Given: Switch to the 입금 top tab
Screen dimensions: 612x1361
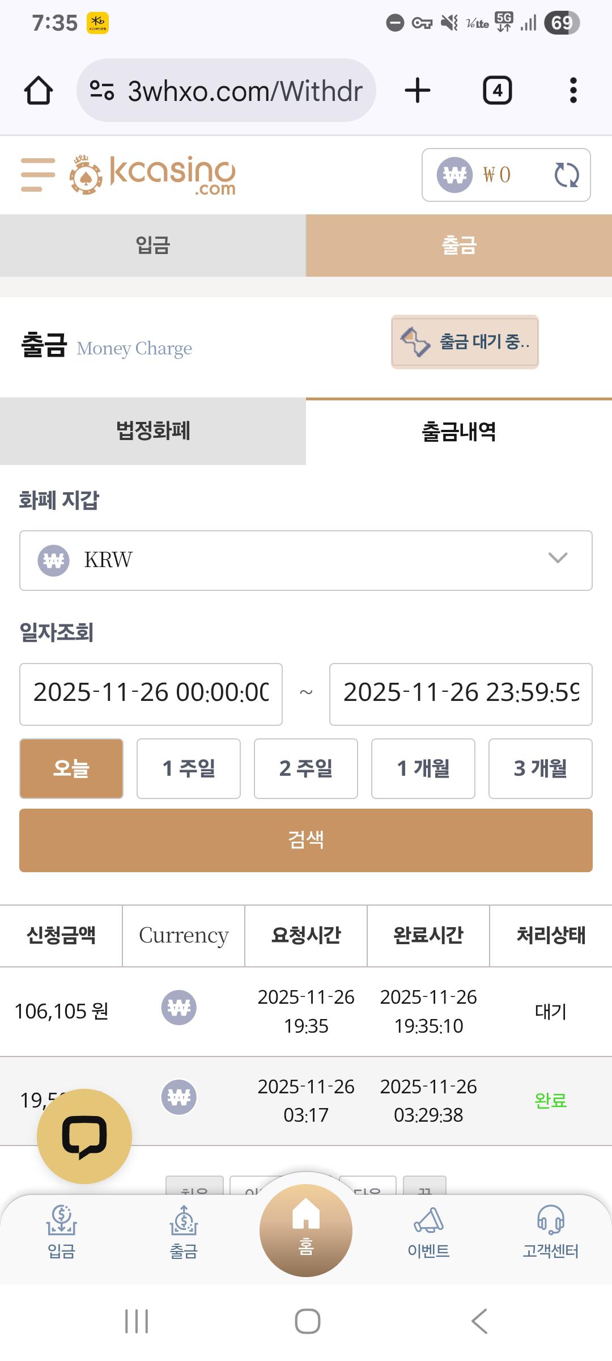Looking at the screenshot, I should (153, 246).
